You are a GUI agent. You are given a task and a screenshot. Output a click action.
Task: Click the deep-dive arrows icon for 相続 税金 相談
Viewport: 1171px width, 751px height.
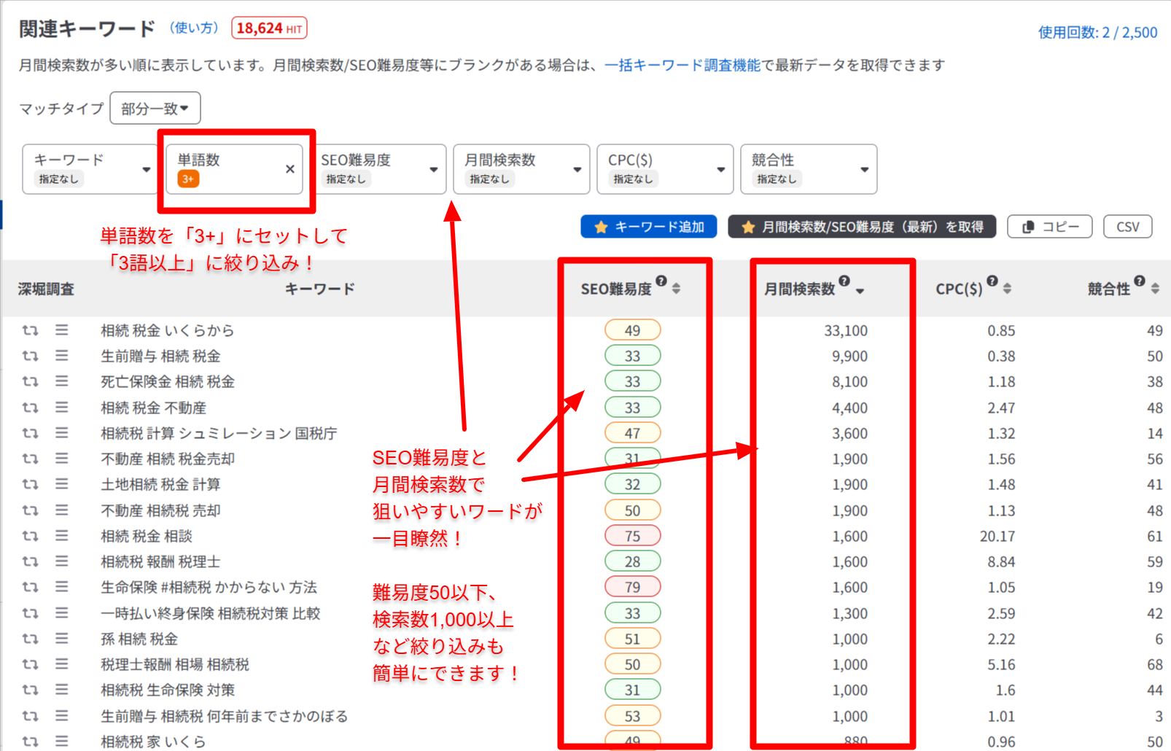point(30,536)
